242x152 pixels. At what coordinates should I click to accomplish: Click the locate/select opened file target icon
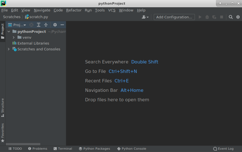pyautogui.click(x=31, y=25)
